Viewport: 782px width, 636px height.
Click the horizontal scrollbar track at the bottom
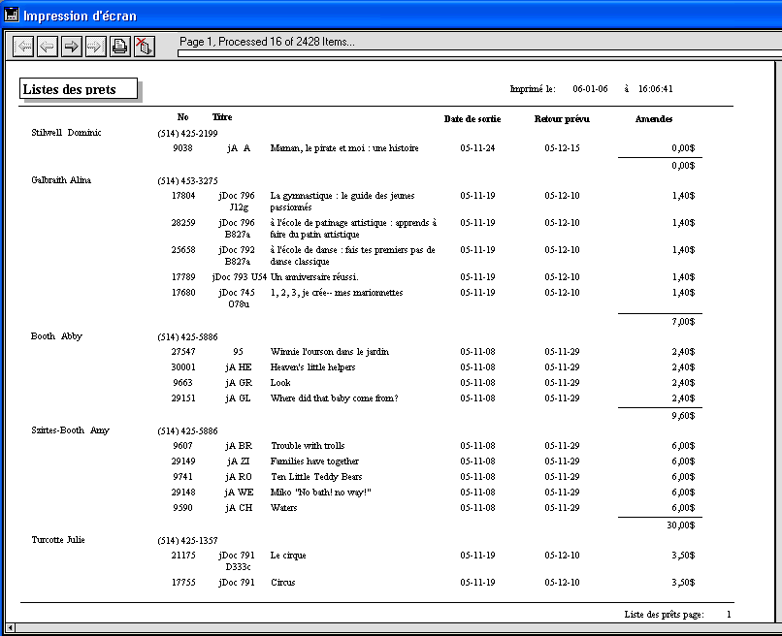tap(388, 629)
